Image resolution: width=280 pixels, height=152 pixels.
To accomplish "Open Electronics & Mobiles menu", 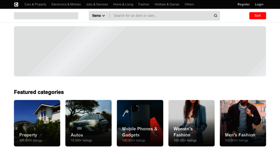I will tap(66, 4).
